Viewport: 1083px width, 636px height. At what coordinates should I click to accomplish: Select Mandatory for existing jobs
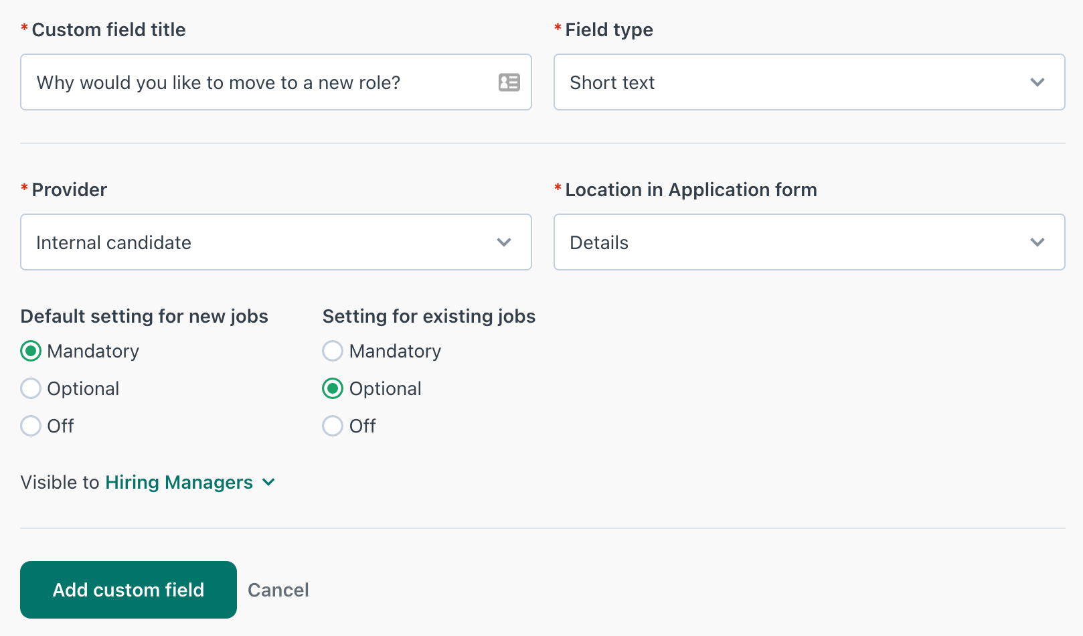(333, 351)
